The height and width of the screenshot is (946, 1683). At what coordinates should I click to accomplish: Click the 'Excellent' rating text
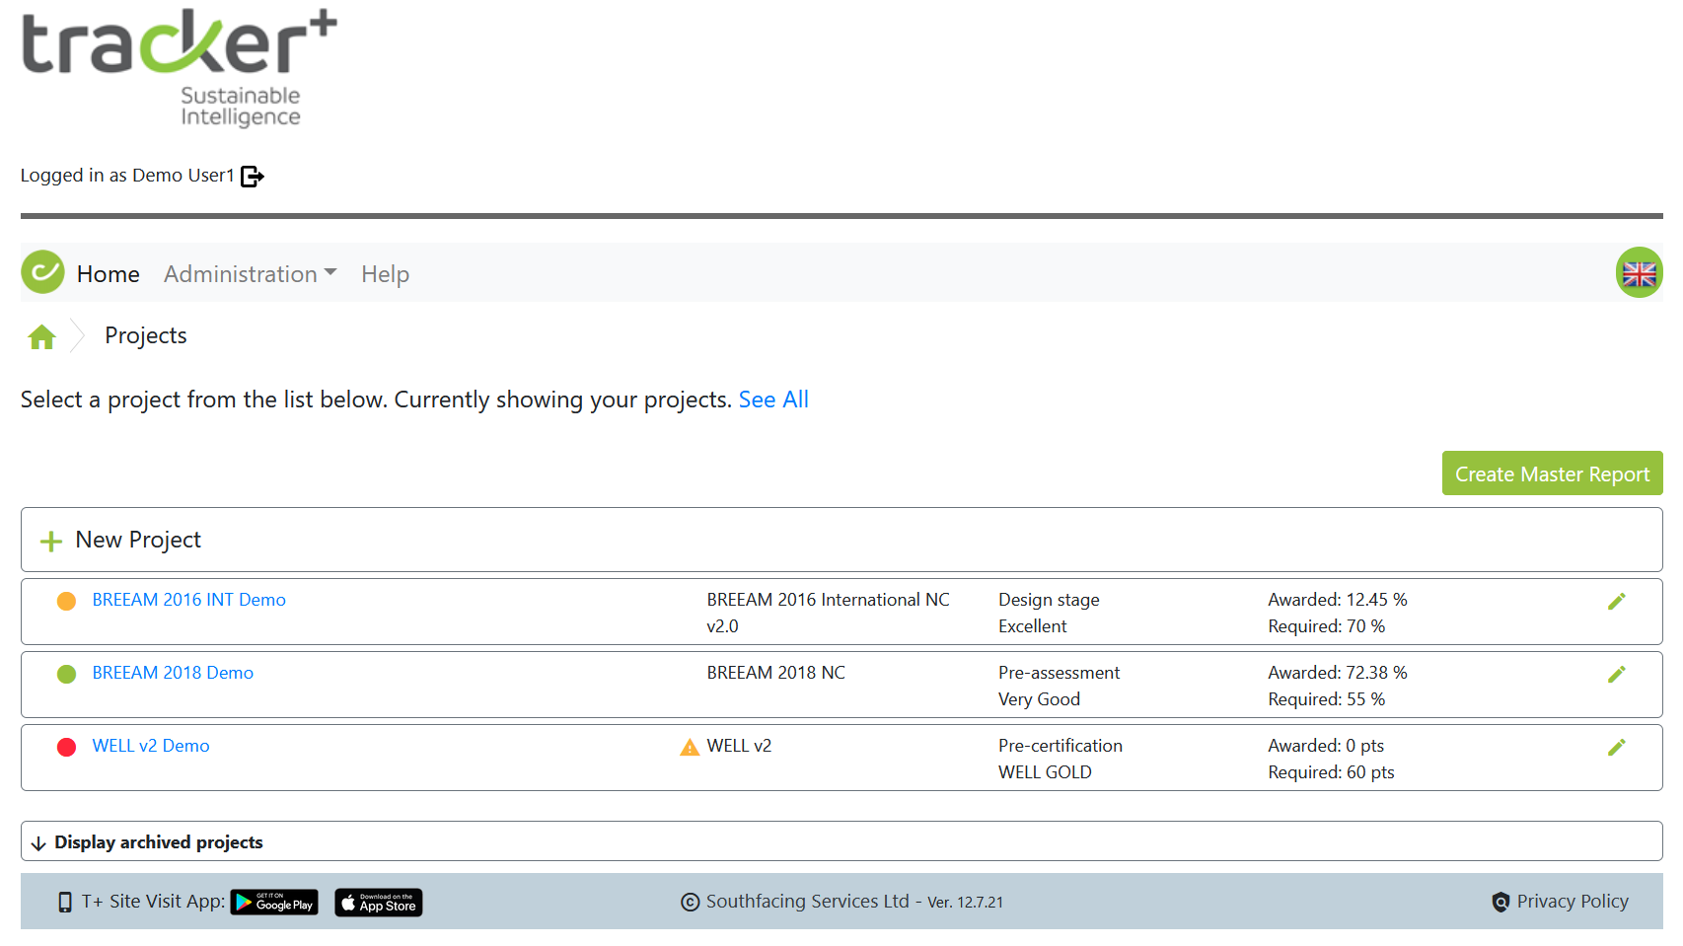[x=1032, y=626]
